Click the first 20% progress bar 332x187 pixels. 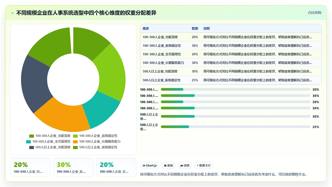click(x=236, y=89)
